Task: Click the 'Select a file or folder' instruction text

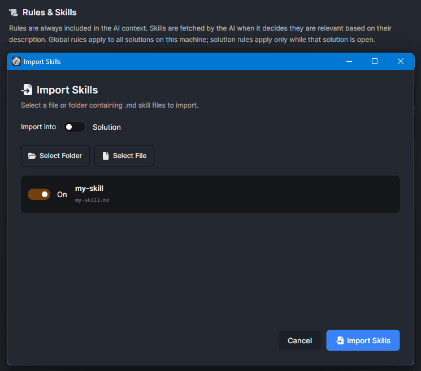Action: pos(110,105)
